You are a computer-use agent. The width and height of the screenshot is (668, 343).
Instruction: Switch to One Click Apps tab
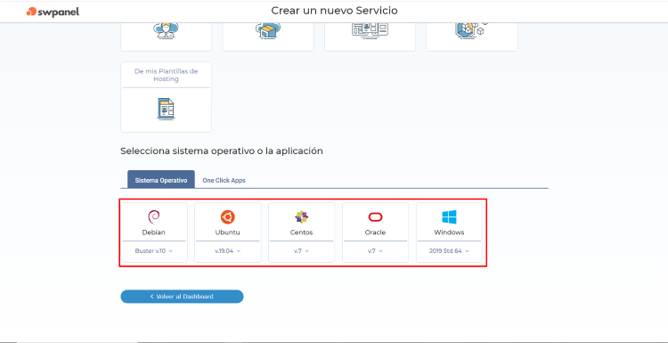tap(224, 180)
